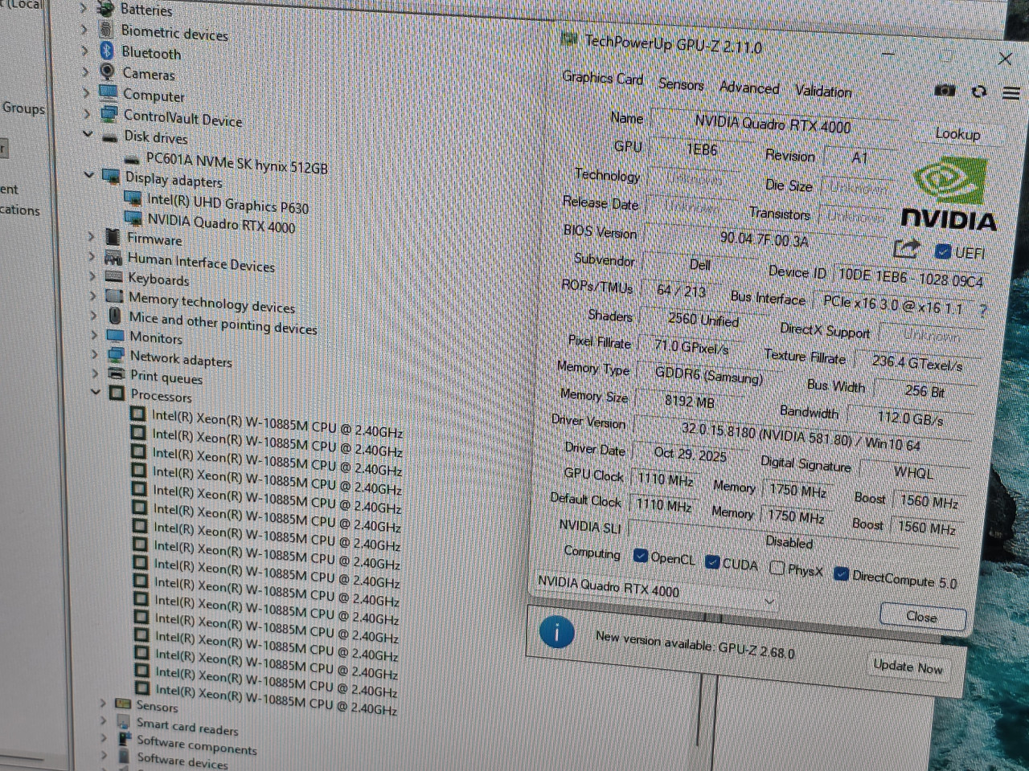The width and height of the screenshot is (1029, 771).
Task: Select NVIDIA Quadro RTX 4000 display adapter
Action: (x=221, y=224)
